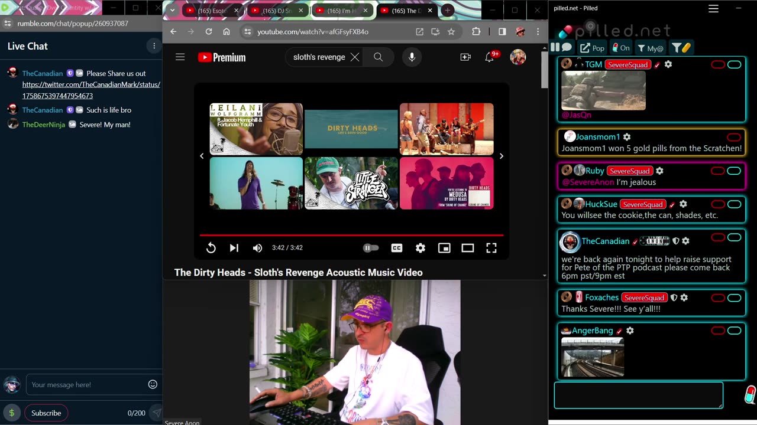
Task: Switch to the "(165) Esote" tab
Action: click(x=212, y=11)
